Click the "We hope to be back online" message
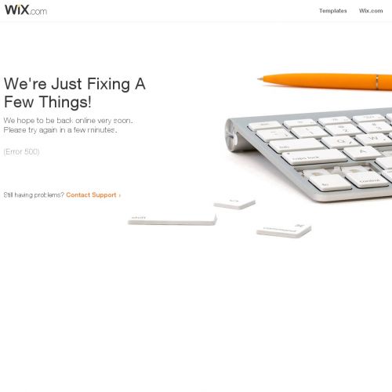Image resolution: width=392 pixels, height=392 pixels. coord(68,125)
